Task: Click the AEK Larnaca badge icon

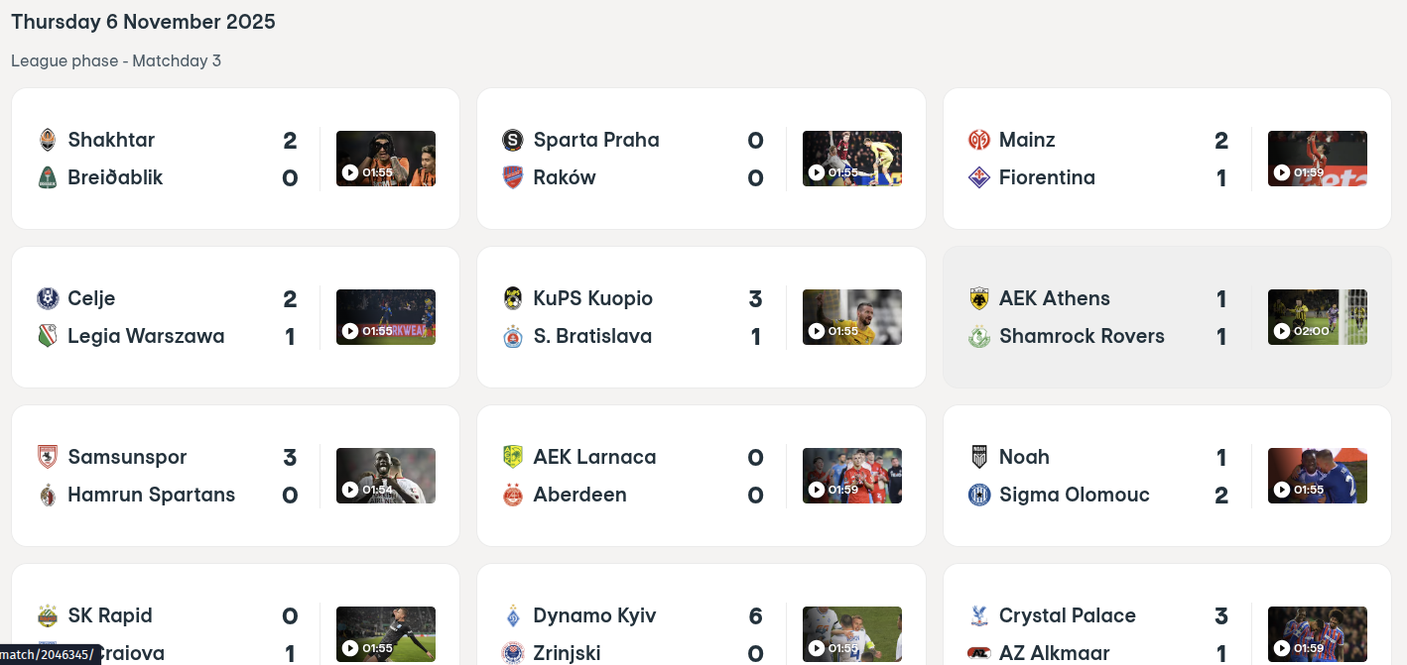Action: click(512, 457)
